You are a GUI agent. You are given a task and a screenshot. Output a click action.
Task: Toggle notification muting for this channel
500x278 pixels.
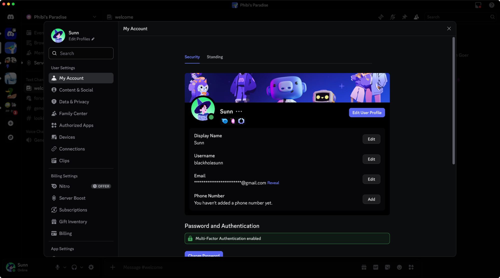pos(393,17)
